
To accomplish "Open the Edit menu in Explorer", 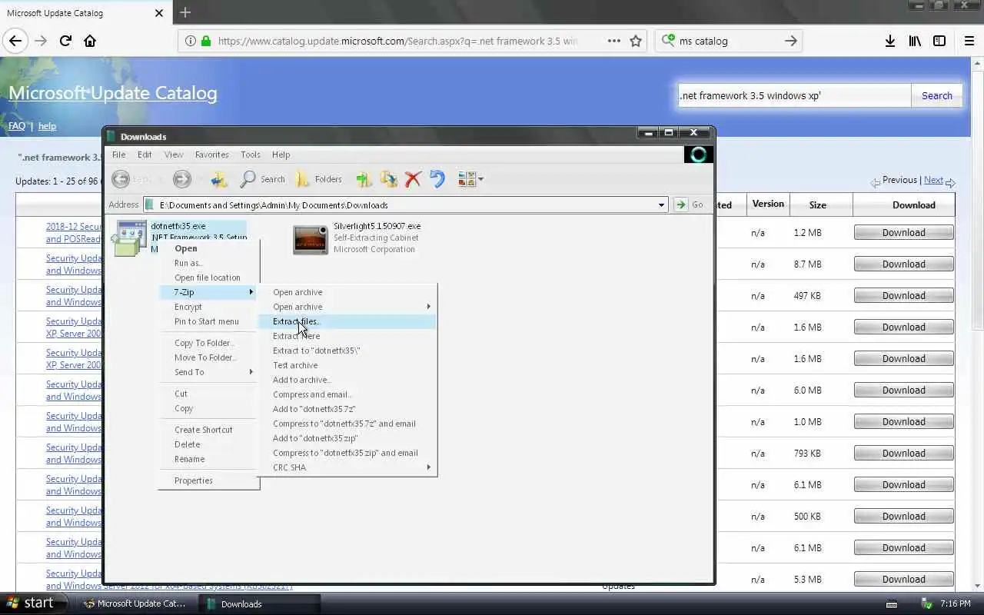I will pyautogui.click(x=145, y=155).
